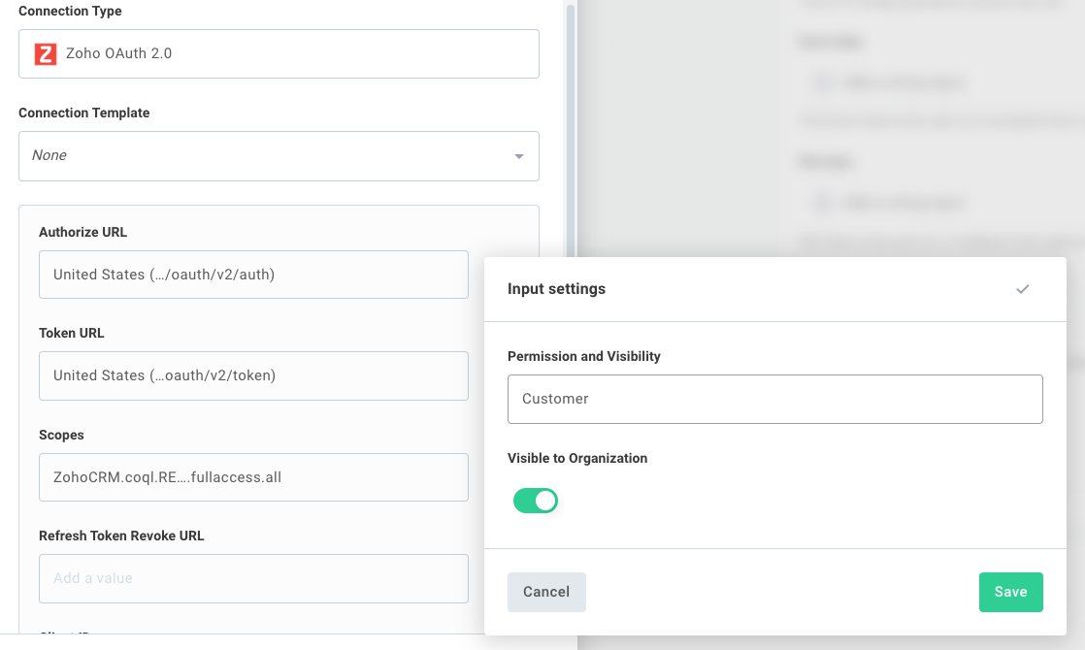Click the Scopes field
The image size is (1085, 650).
tap(253, 476)
